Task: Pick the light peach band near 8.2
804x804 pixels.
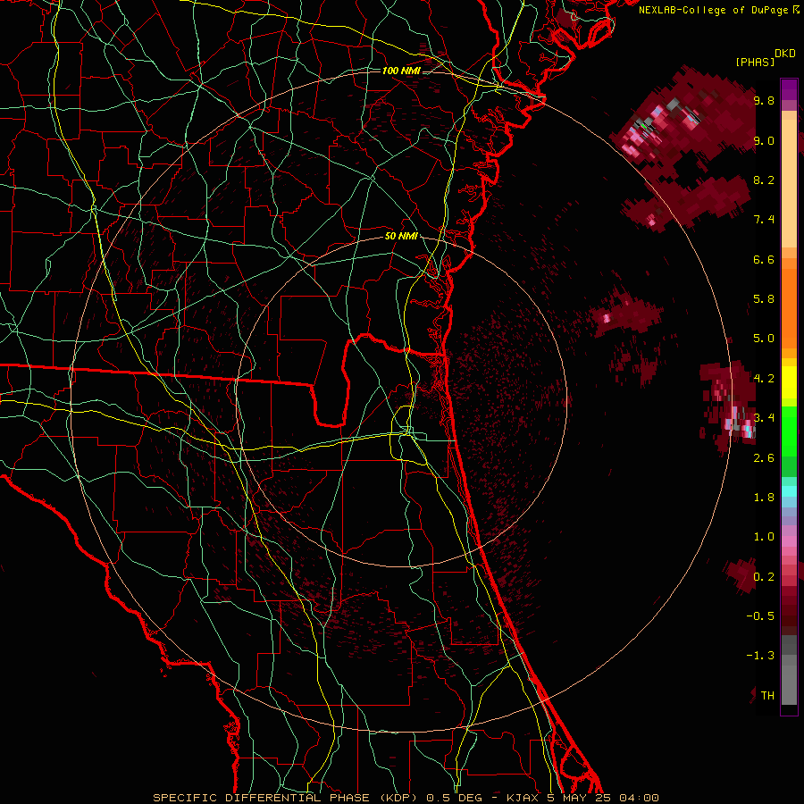Action: click(x=789, y=183)
